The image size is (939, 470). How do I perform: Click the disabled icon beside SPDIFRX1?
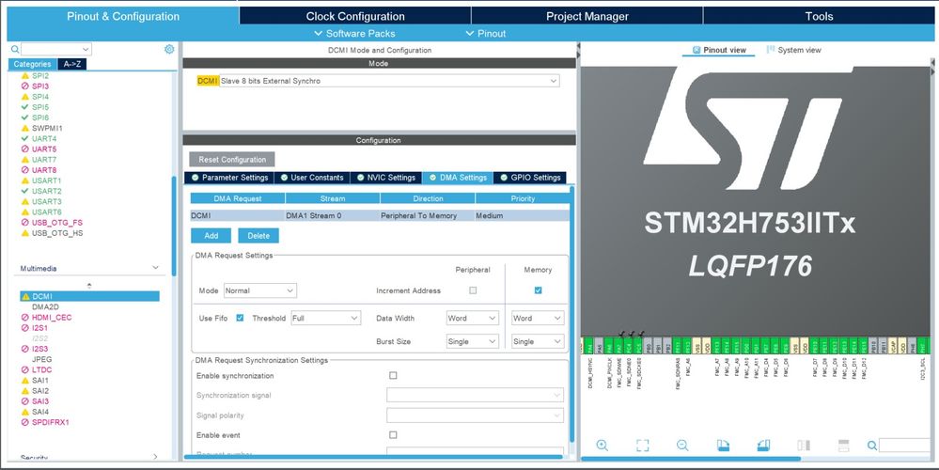pos(25,422)
